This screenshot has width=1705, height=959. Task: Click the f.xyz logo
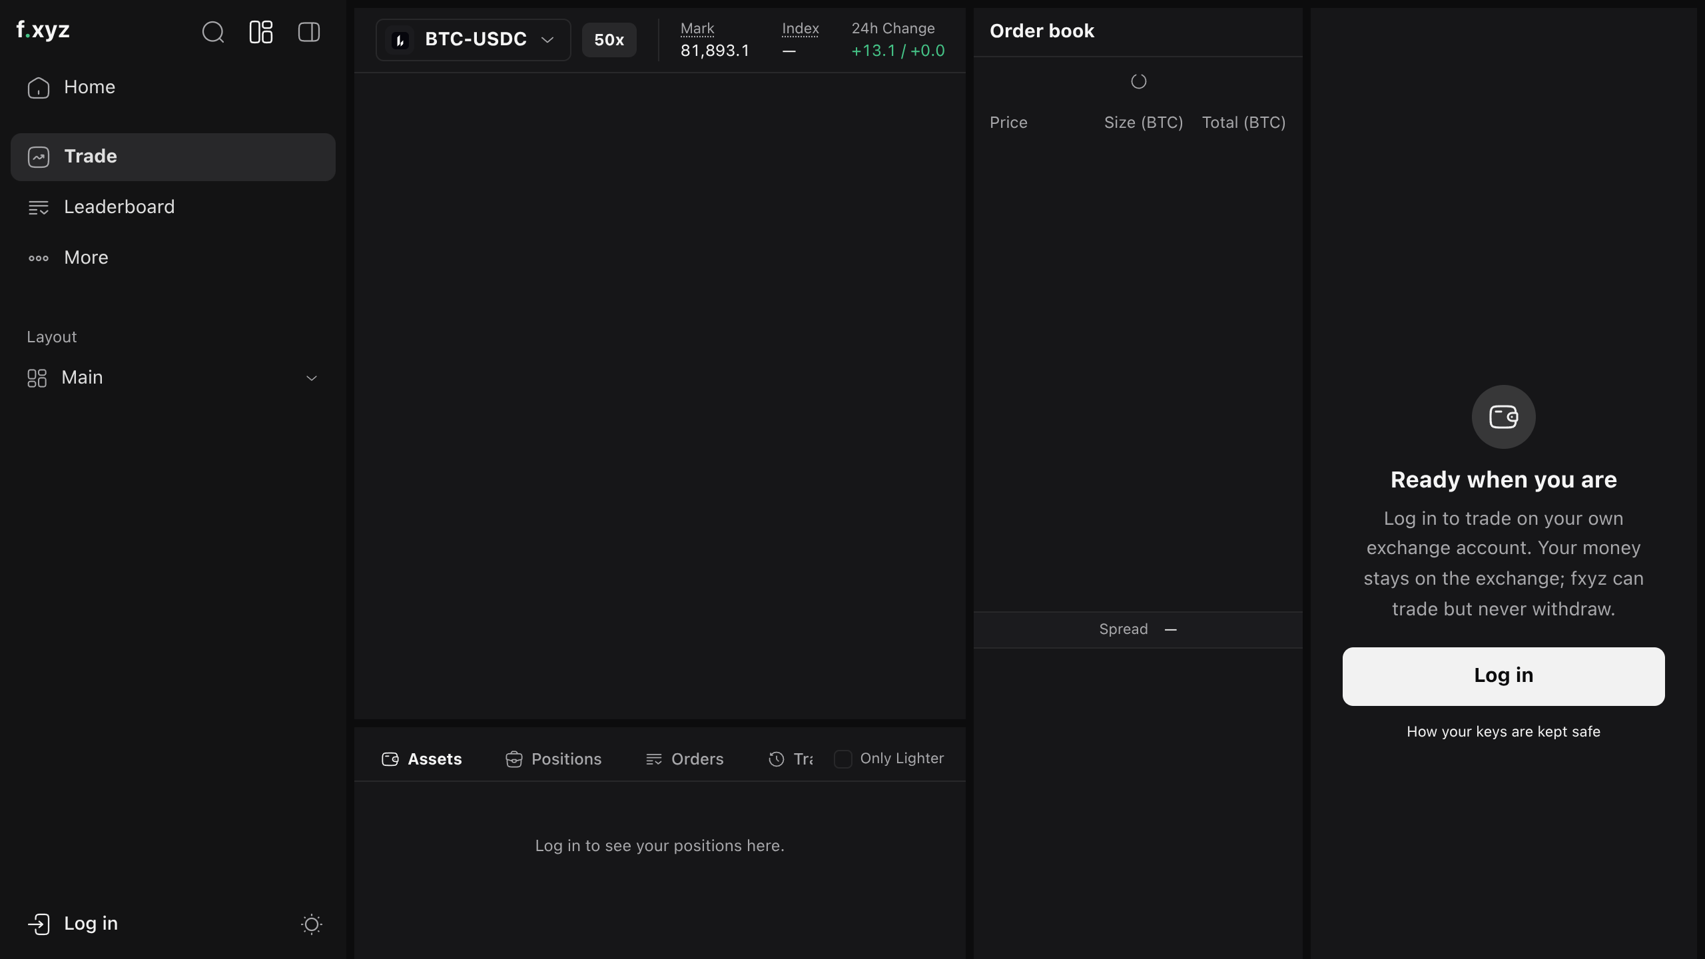click(43, 30)
